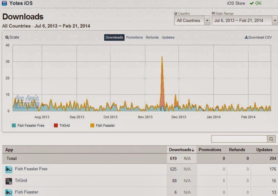Click the Feb 2014 axis label
This screenshot has height=196, width=278.
click(248, 117)
